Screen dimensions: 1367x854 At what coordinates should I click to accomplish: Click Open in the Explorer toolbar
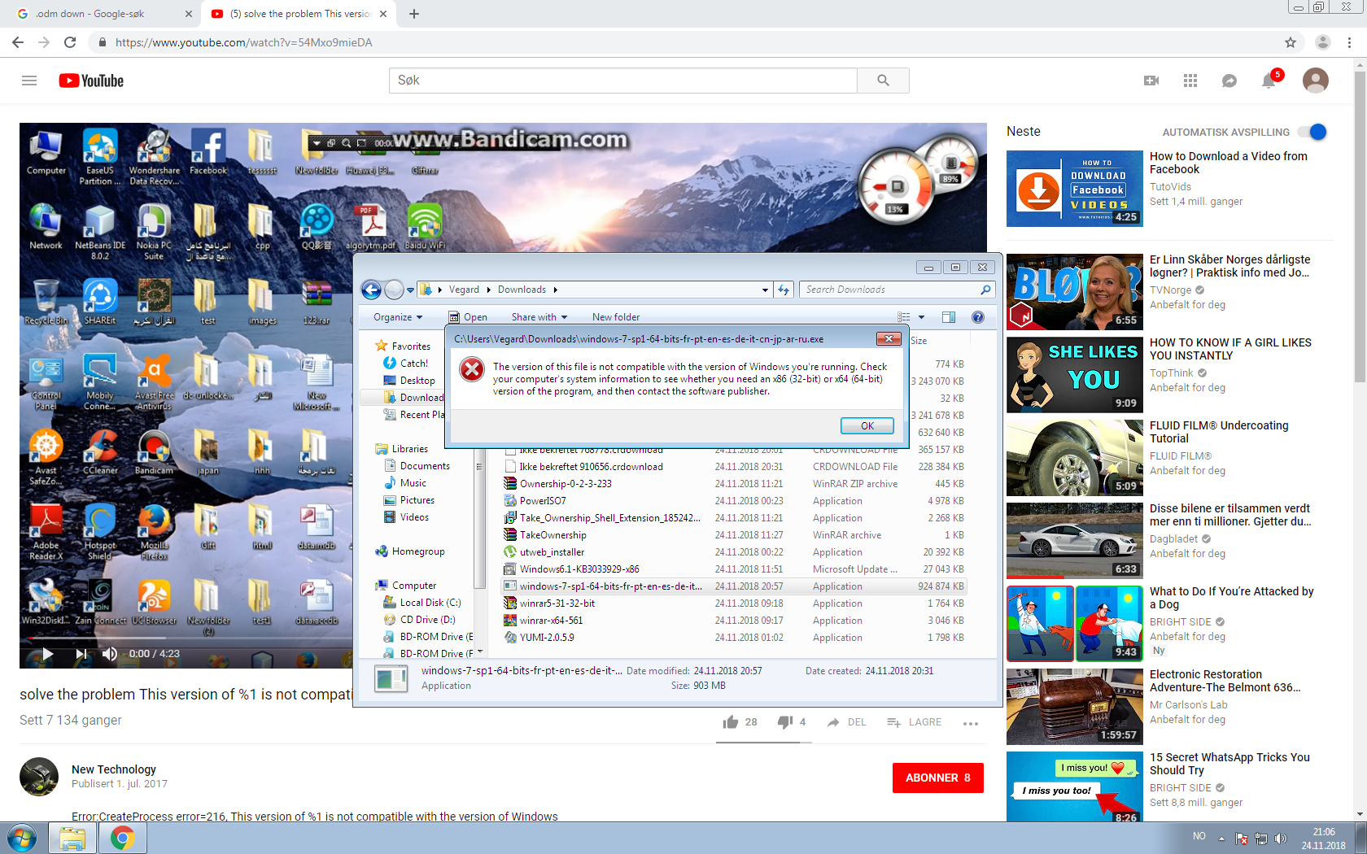tap(469, 317)
